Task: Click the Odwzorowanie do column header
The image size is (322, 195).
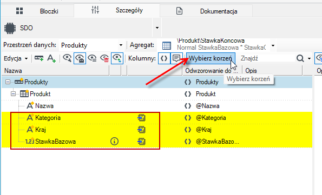Action: [212, 71]
